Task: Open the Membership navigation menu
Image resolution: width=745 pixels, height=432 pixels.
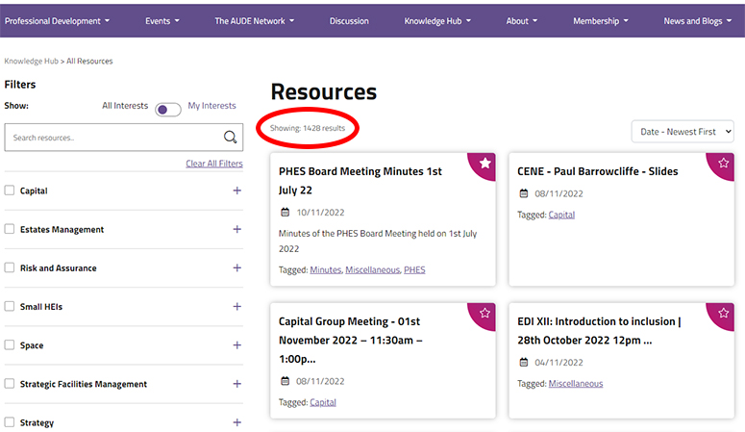Action: click(x=600, y=20)
